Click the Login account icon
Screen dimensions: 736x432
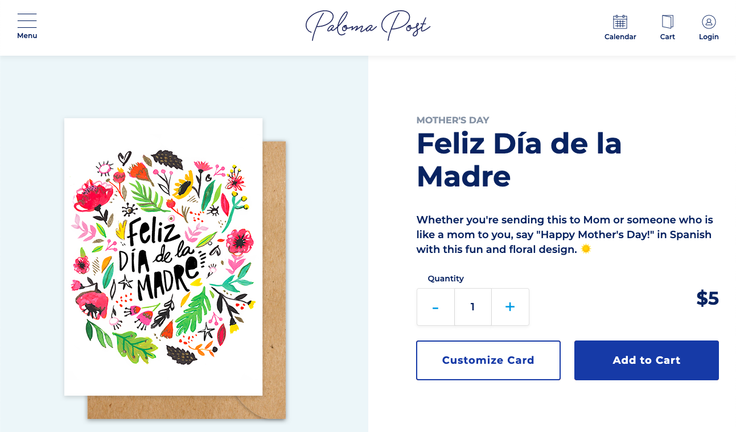(709, 21)
